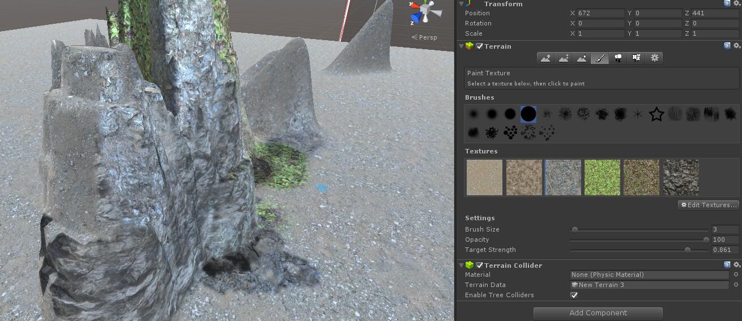
Task: Toggle the Terrain Collider component checkbox
Action: [480, 266]
